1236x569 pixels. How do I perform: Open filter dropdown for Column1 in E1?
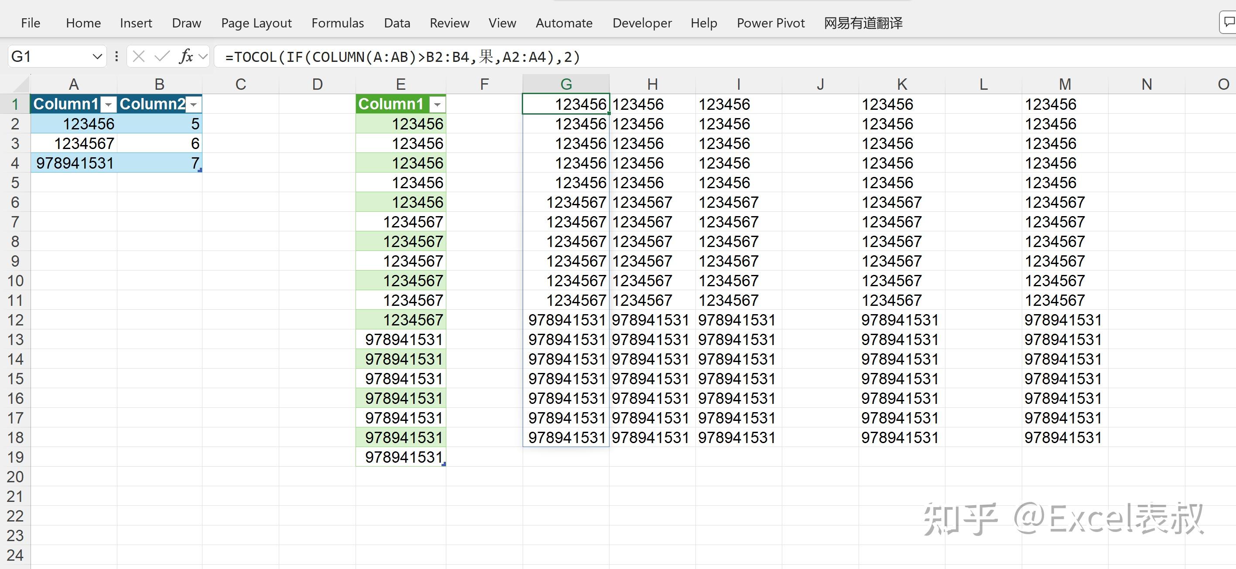(437, 105)
